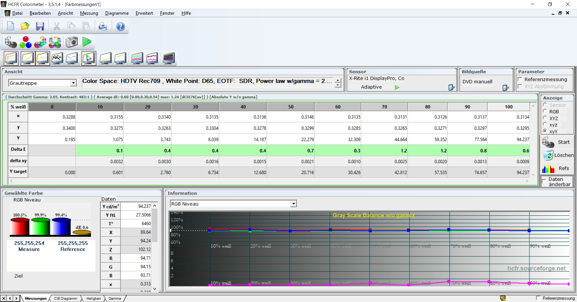Click the red-green-blue primaries measurement icon
The image size is (577, 302).
[x=26, y=42]
